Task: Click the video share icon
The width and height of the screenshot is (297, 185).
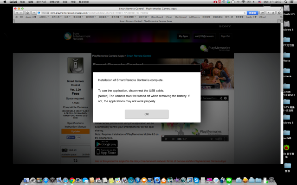Action: coord(221,98)
